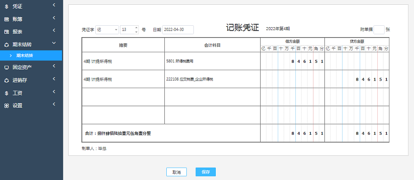Click the 账簿 sidebar icon
This screenshot has width=414, height=180.
point(7,19)
